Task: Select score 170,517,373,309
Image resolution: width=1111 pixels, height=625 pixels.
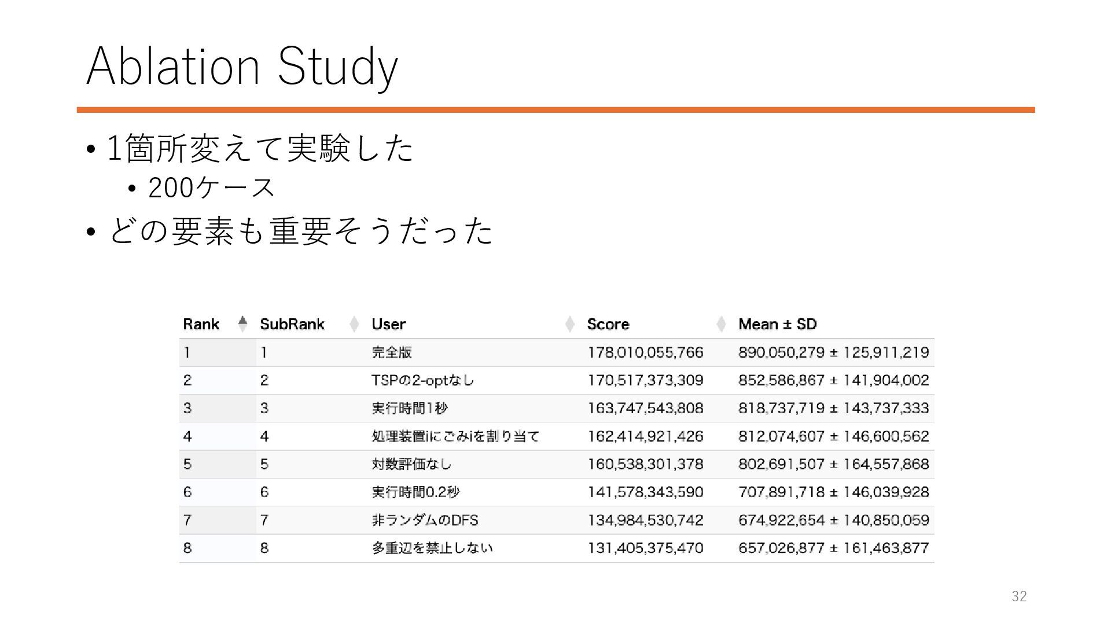Action: [645, 380]
